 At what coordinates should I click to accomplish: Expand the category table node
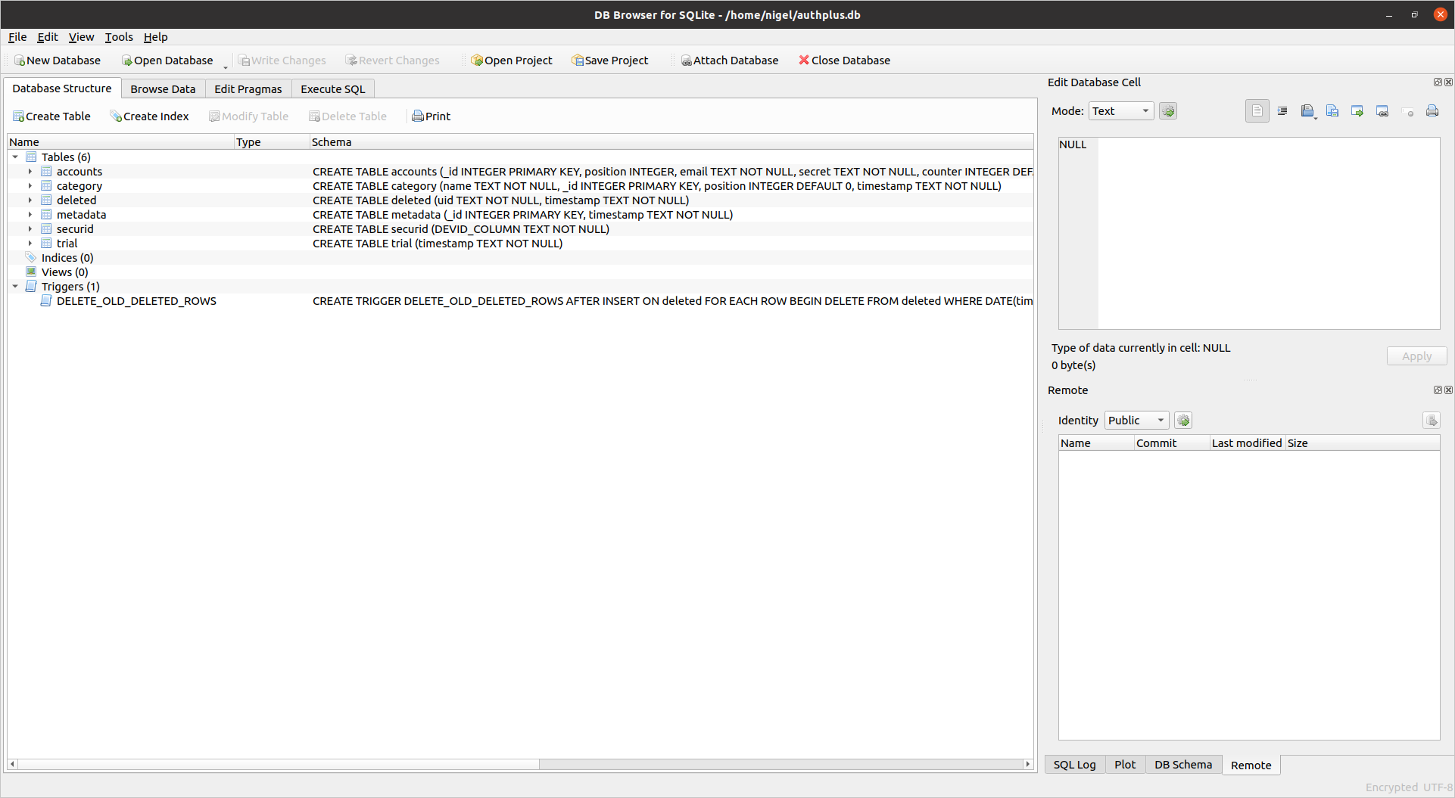(x=30, y=186)
